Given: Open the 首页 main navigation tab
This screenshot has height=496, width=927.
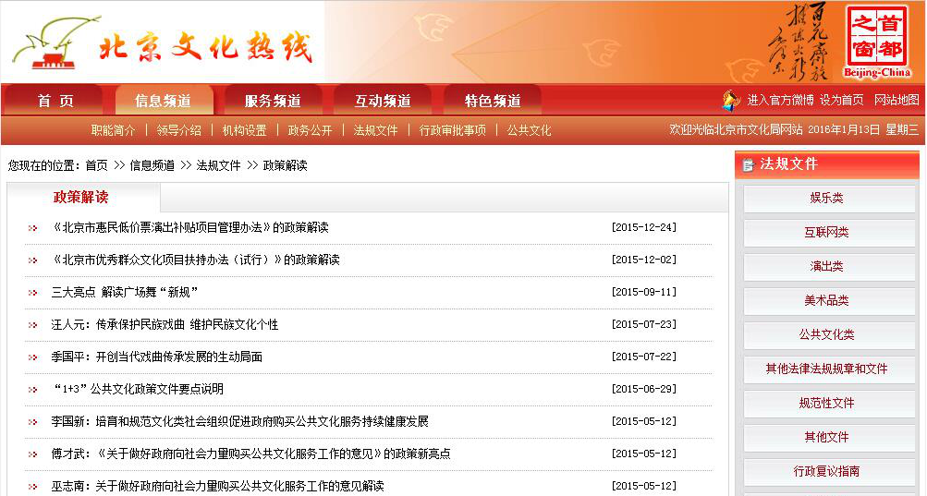Looking at the screenshot, I should (x=55, y=101).
